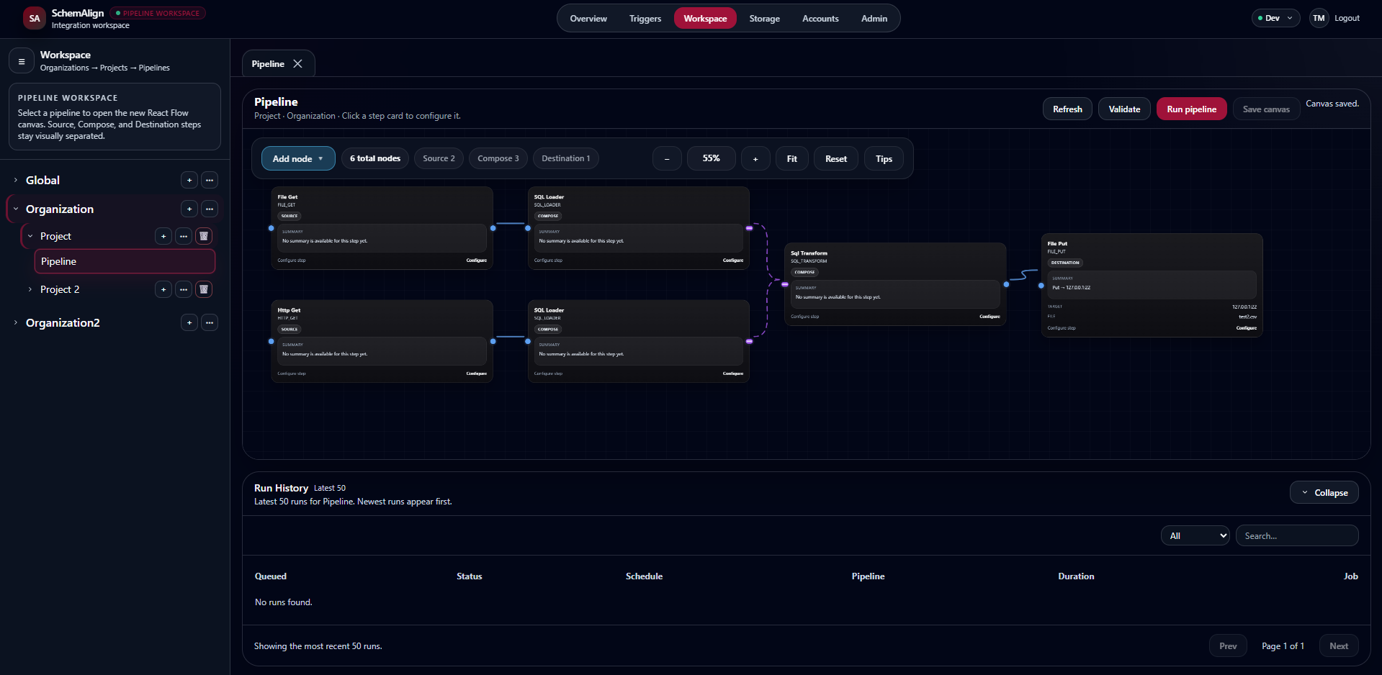Click the sidebar hamburger menu icon
1382x675 pixels.
(x=22, y=61)
